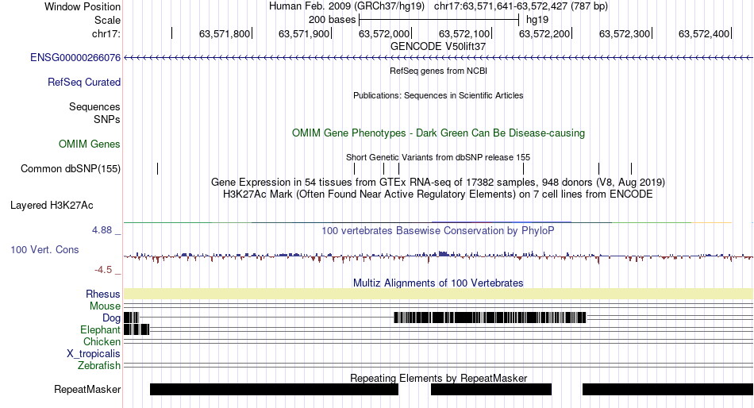
Task: Click the large Dog alignment block in center
Action: coord(490,318)
